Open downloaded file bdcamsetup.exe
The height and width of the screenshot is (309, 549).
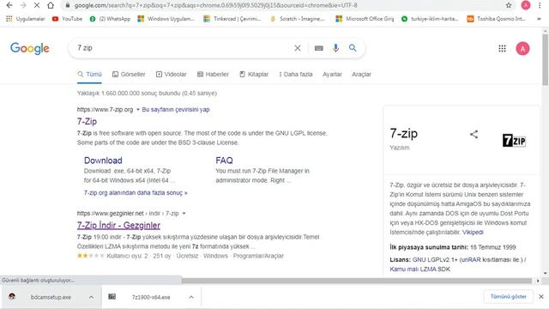[51, 297]
